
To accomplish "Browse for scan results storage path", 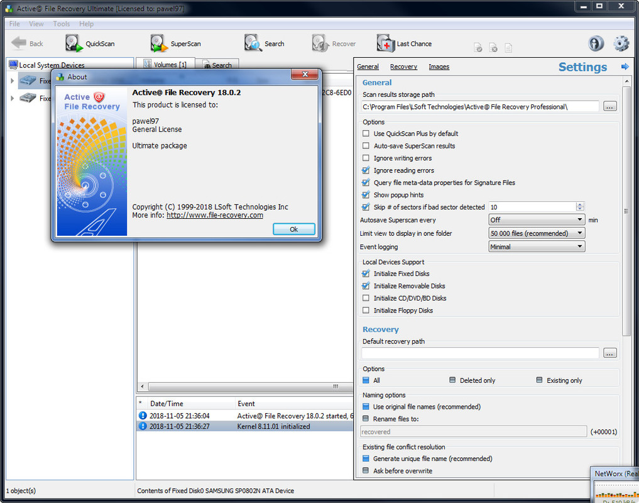I will (x=609, y=106).
